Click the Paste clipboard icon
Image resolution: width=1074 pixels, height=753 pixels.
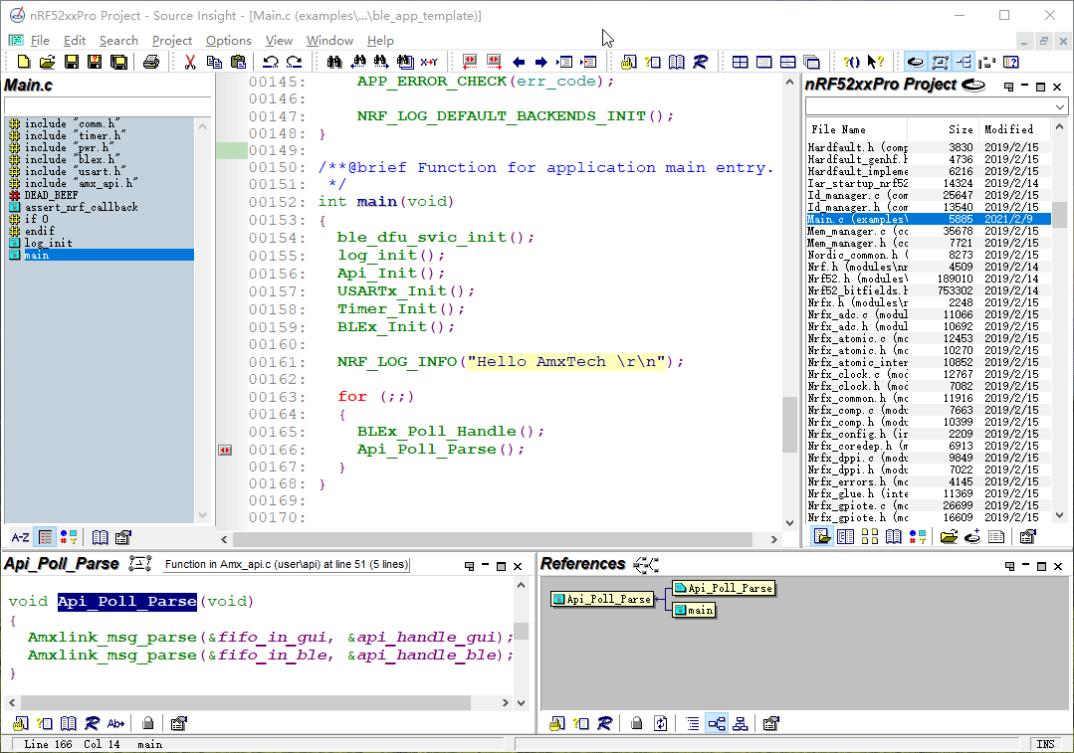point(238,62)
